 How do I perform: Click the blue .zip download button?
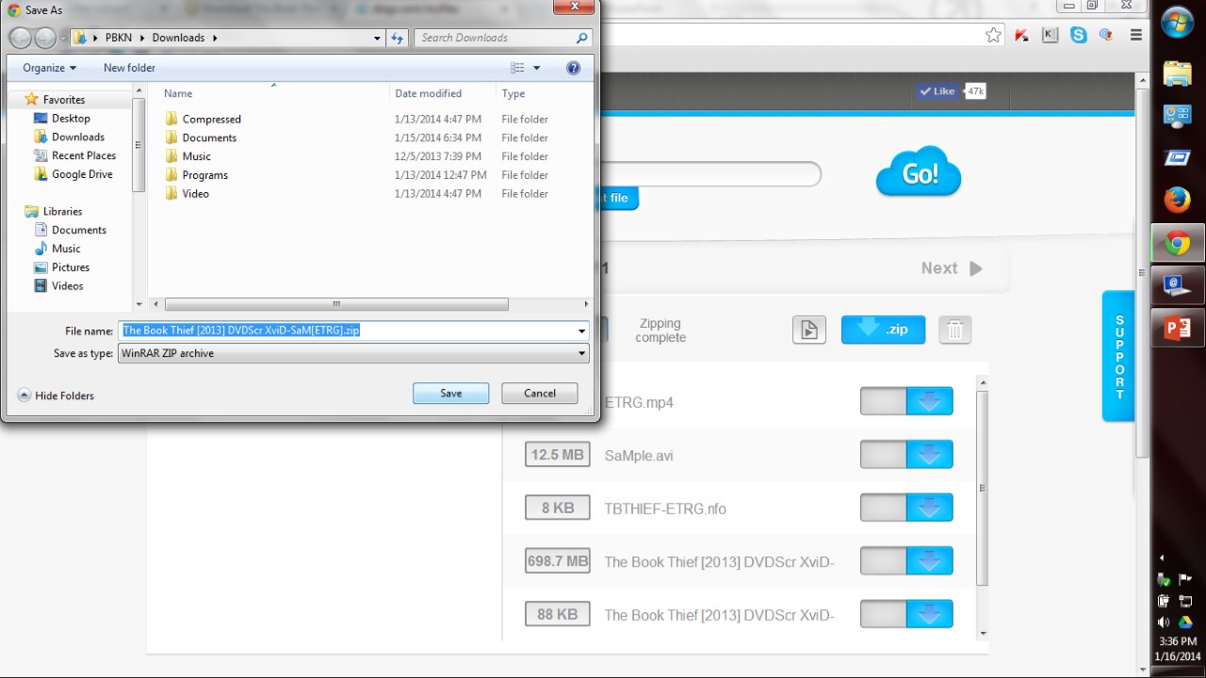coord(883,330)
